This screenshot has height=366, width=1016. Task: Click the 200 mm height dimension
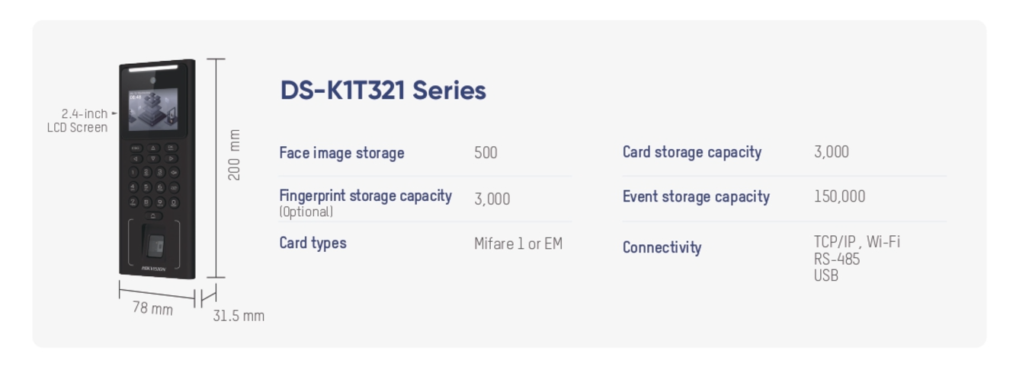234,154
